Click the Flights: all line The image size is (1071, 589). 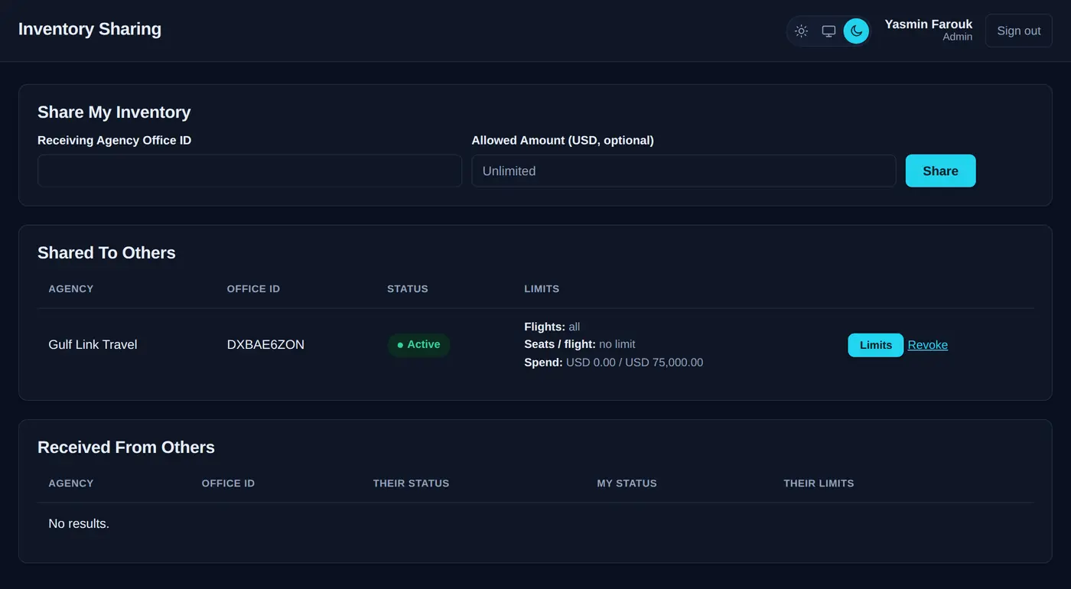click(x=552, y=327)
